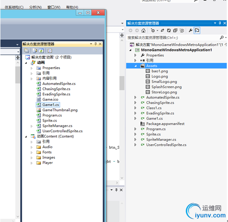Click the bao1.png image file icon
The image size is (228, 222).
coord(148,71)
